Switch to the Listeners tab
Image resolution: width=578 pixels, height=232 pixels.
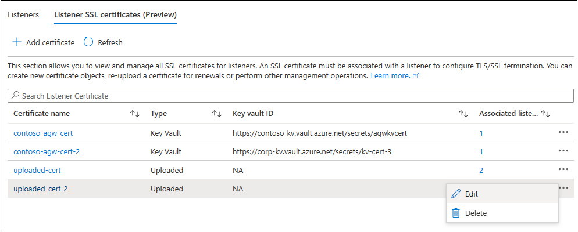point(23,14)
